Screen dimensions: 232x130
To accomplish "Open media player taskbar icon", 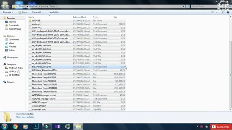I will click(x=25, y=127).
